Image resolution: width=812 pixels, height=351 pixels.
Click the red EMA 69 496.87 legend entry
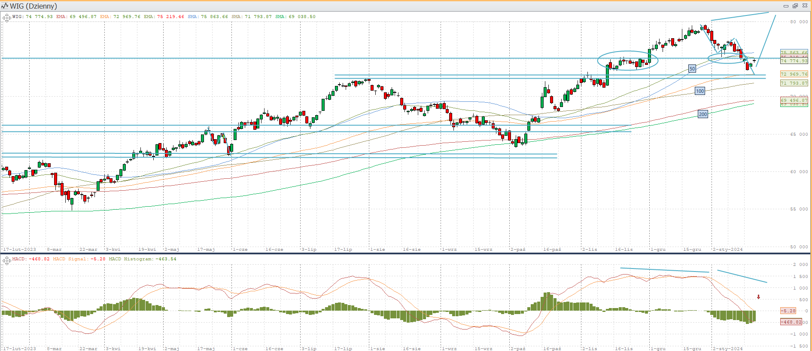coord(76,17)
